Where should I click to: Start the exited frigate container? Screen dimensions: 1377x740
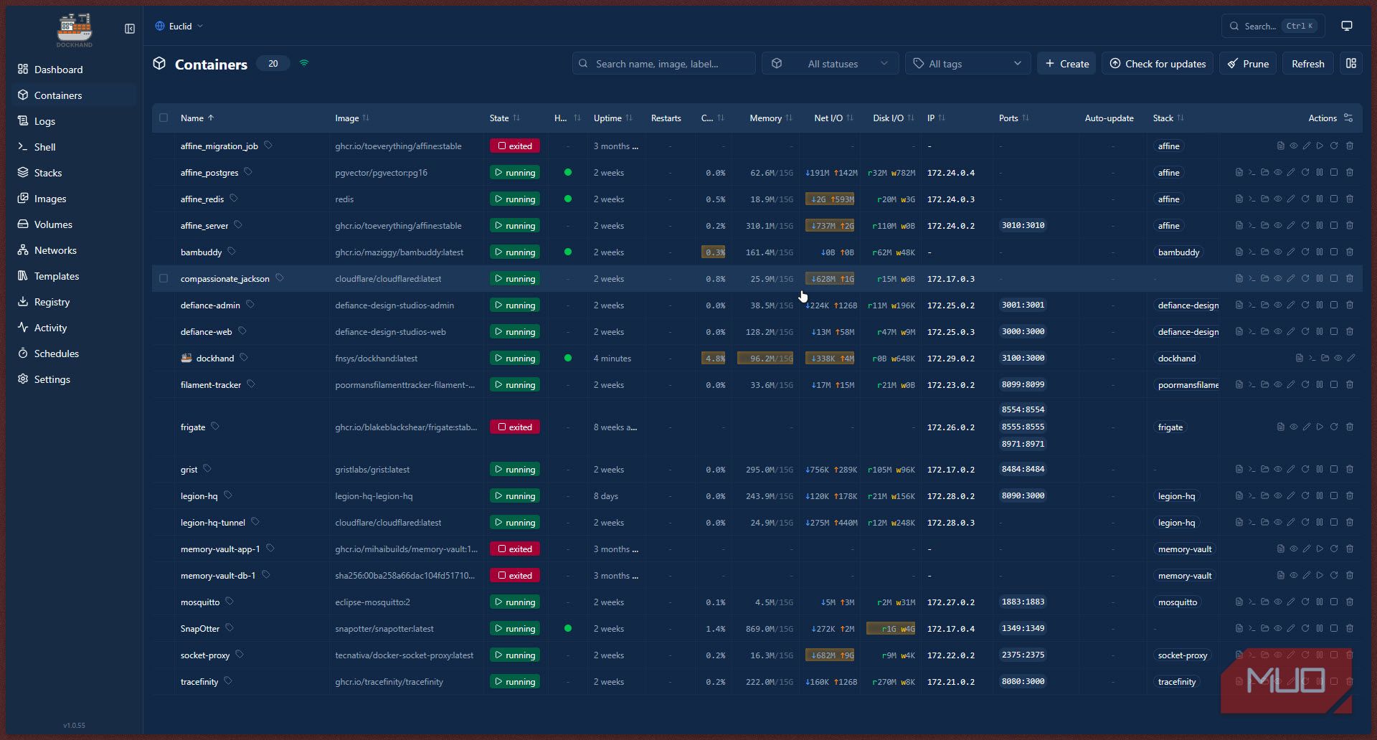point(1320,427)
